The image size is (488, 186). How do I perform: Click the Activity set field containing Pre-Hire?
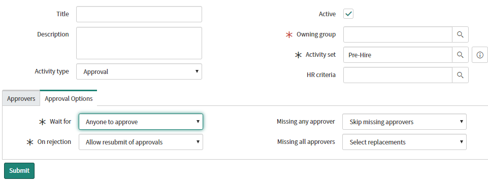(x=398, y=55)
